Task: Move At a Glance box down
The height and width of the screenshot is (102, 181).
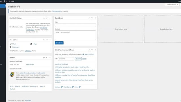Action: (47, 40)
